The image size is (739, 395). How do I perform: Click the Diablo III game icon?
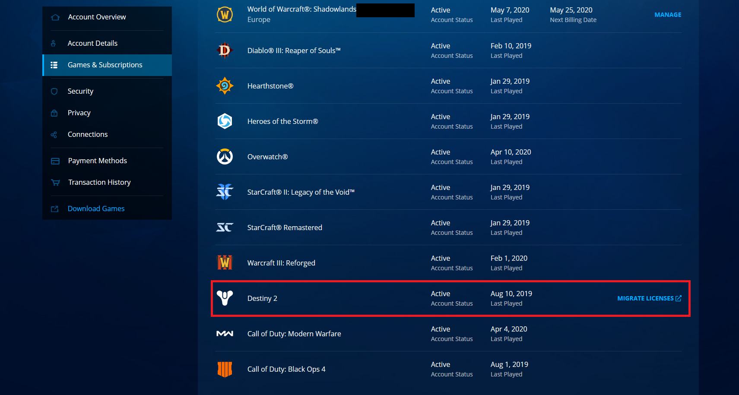[225, 51]
